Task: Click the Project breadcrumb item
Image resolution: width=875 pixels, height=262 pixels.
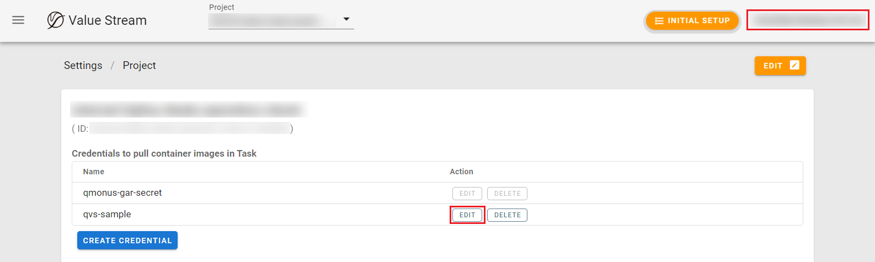Action: 139,66
